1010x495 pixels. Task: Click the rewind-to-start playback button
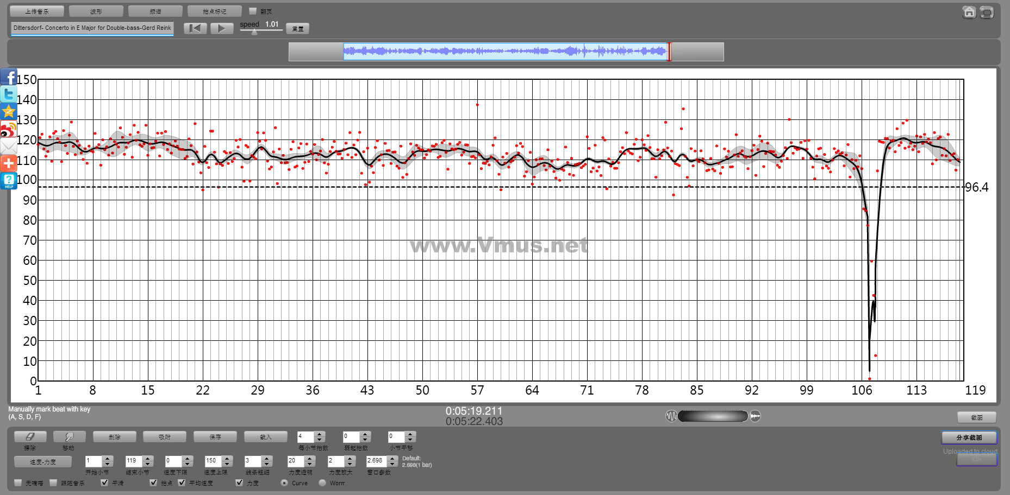coord(195,28)
